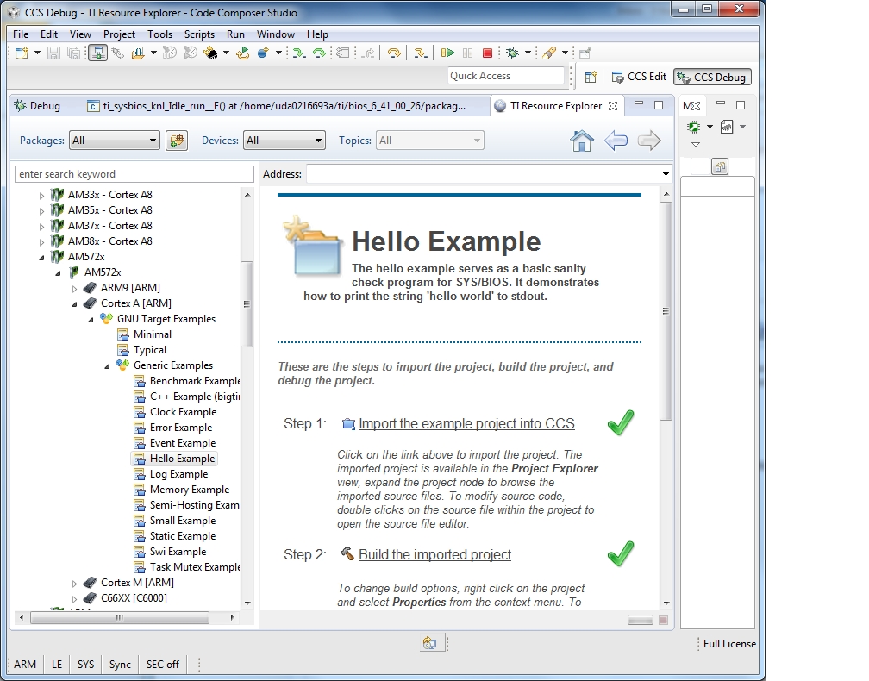Toggle the LE status bar indicator
869x681 pixels.
(56, 664)
